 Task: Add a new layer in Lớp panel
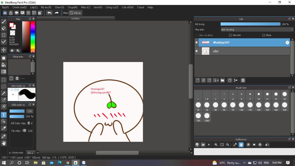click(198, 80)
